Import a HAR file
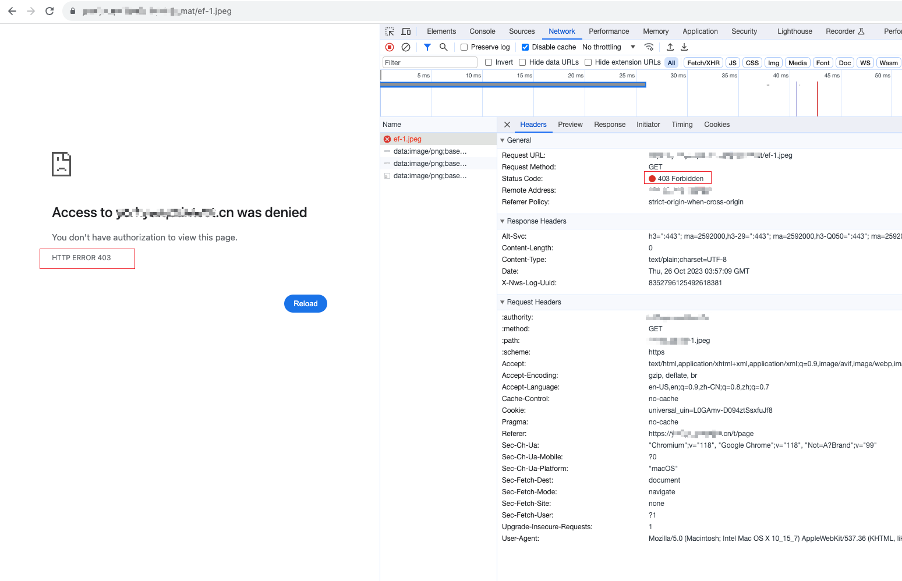 pyautogui.click(x=670, y=47)
